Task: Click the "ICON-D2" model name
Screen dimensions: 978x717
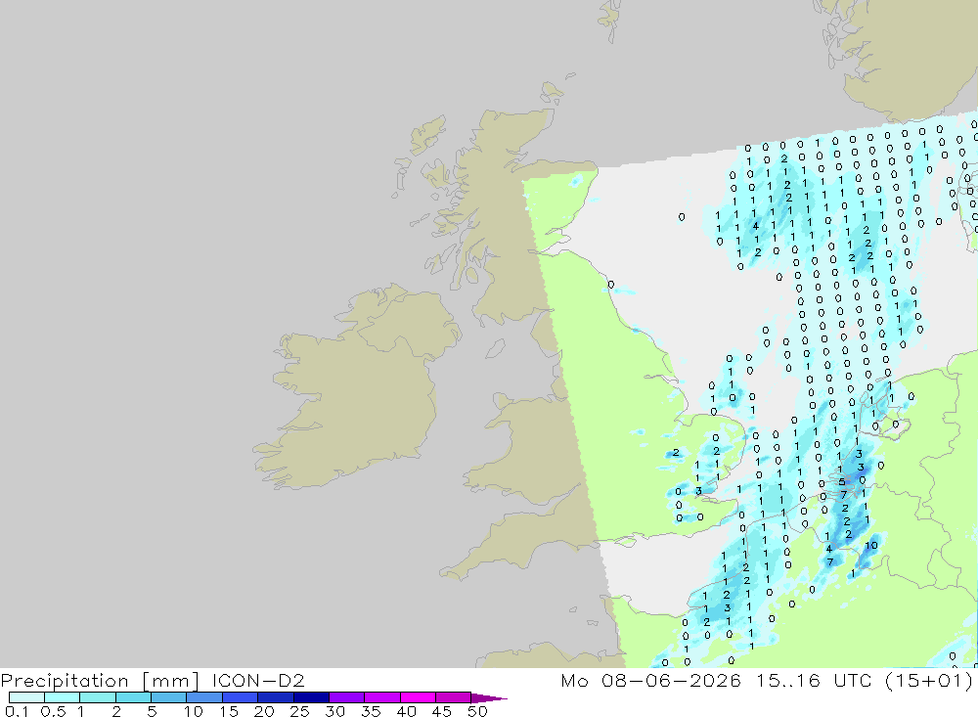Action: coord(258,680)
